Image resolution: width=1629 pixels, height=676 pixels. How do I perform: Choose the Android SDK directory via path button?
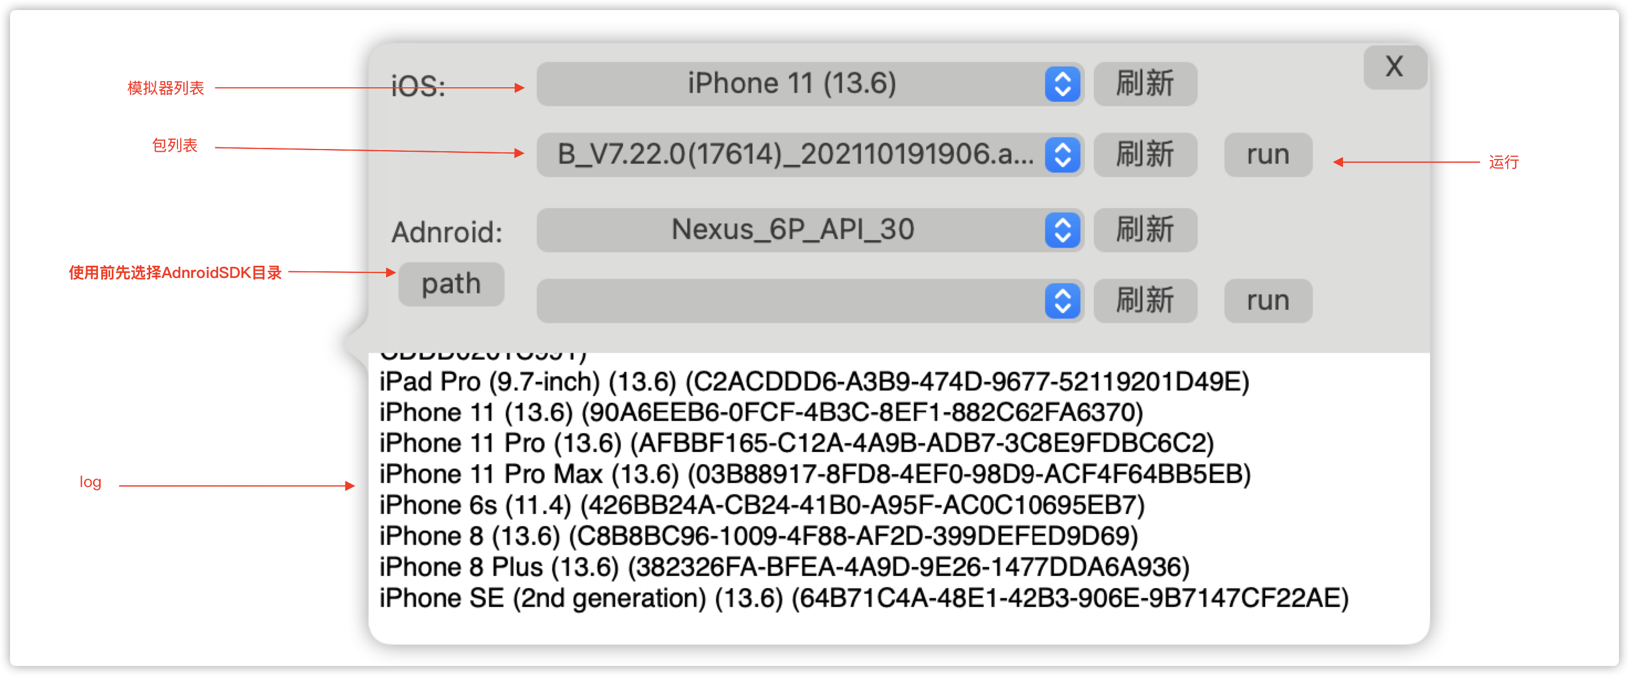451,284
